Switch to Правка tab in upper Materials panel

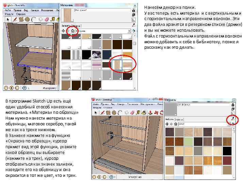coord(76,26)
